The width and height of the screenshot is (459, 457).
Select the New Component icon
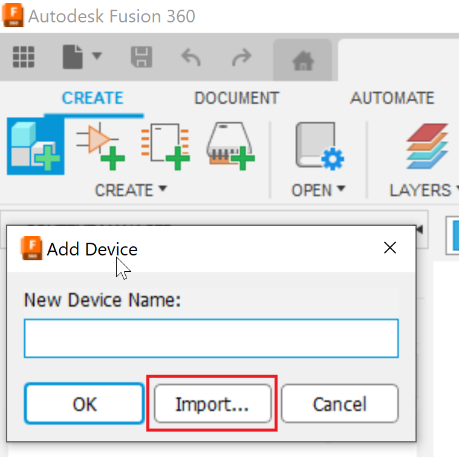[36, 146]
